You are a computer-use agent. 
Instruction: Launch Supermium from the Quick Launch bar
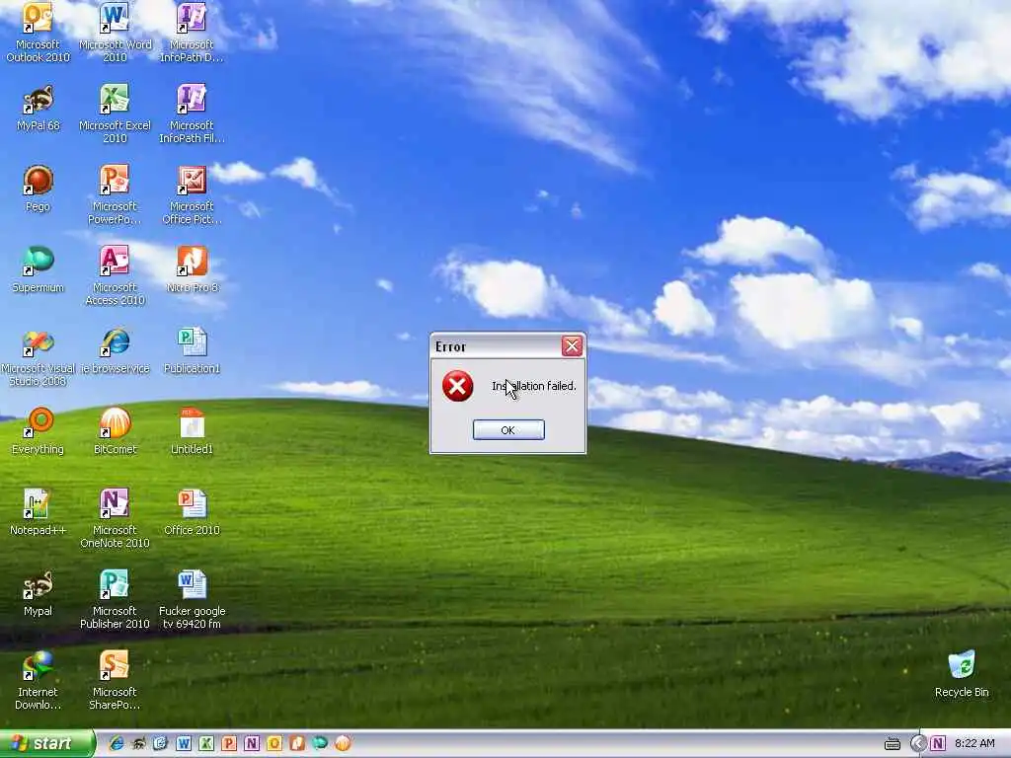[x=320, y=743]
